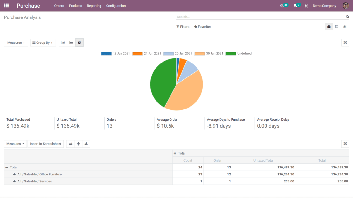Open the Orders menu
This screenshot has height=198, width=353.
point(59,6)
